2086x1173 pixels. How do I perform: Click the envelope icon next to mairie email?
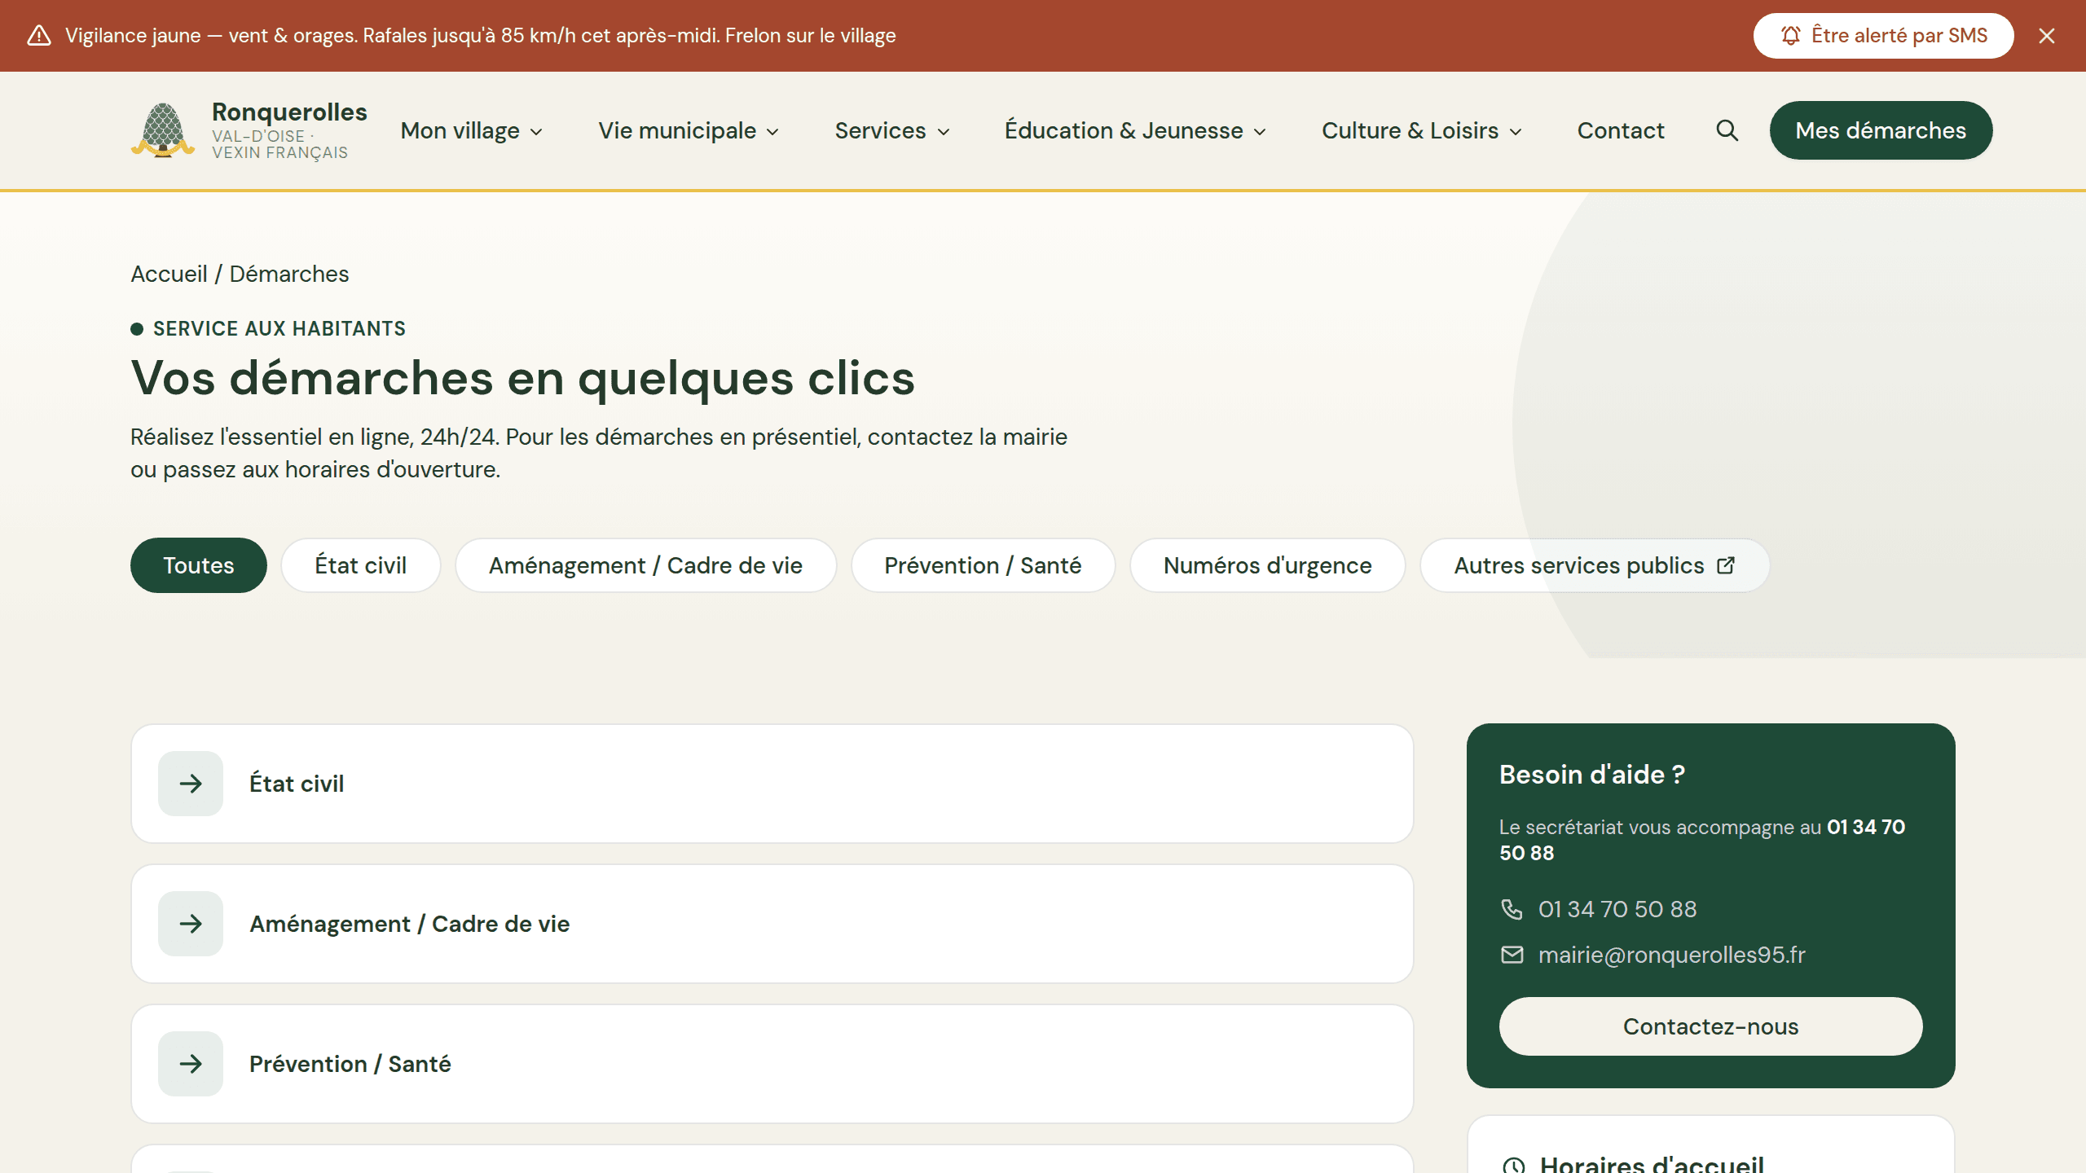(x=1512, y=955)
